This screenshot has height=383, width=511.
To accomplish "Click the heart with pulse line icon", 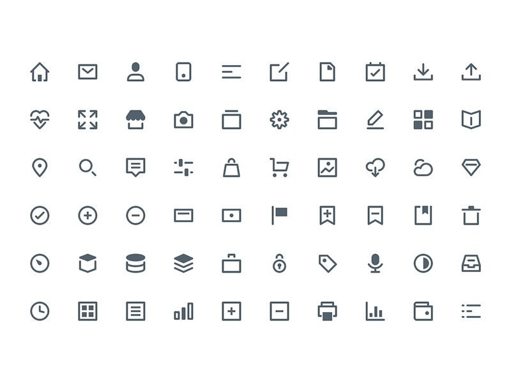I will pos(40,119).
